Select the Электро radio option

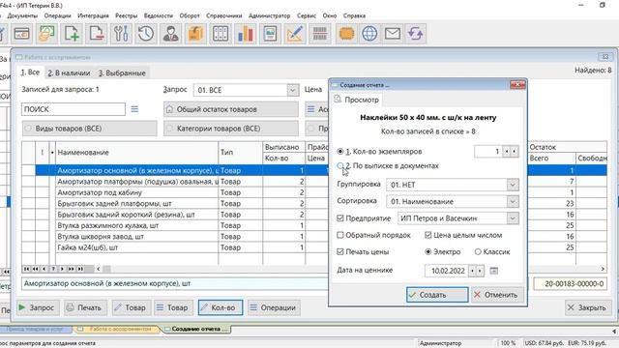point(427,251)
